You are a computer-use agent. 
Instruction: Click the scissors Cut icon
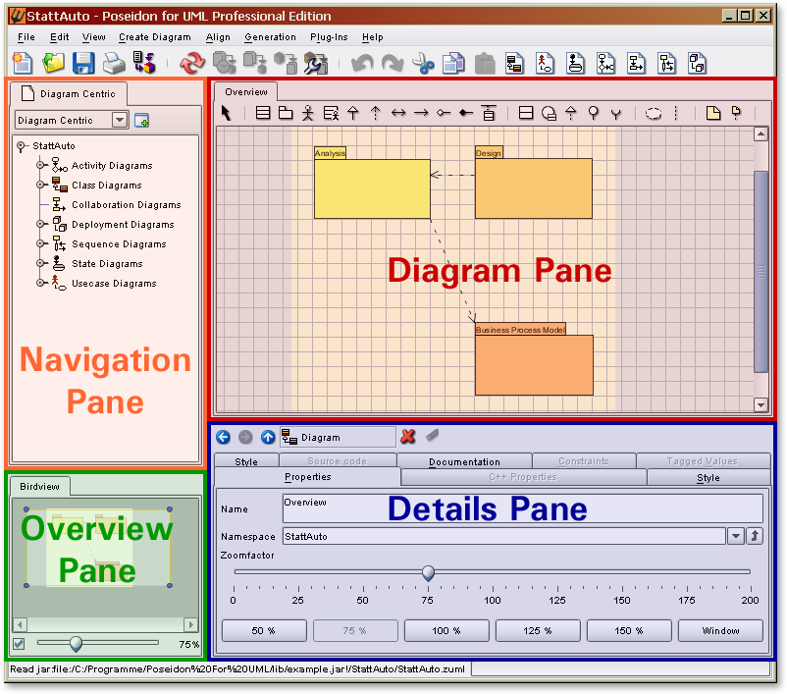pos(423,64)
